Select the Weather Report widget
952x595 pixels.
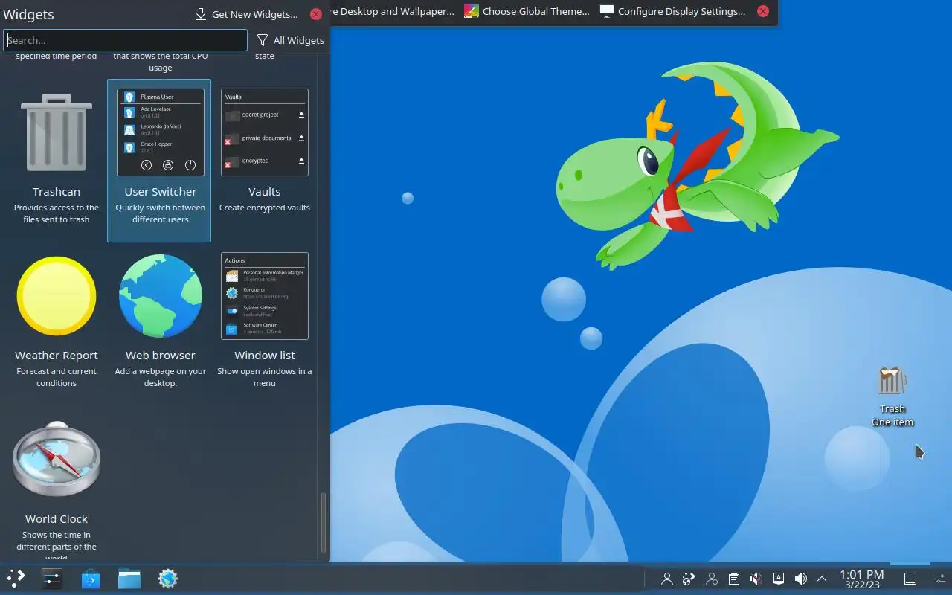coord(57,324)
